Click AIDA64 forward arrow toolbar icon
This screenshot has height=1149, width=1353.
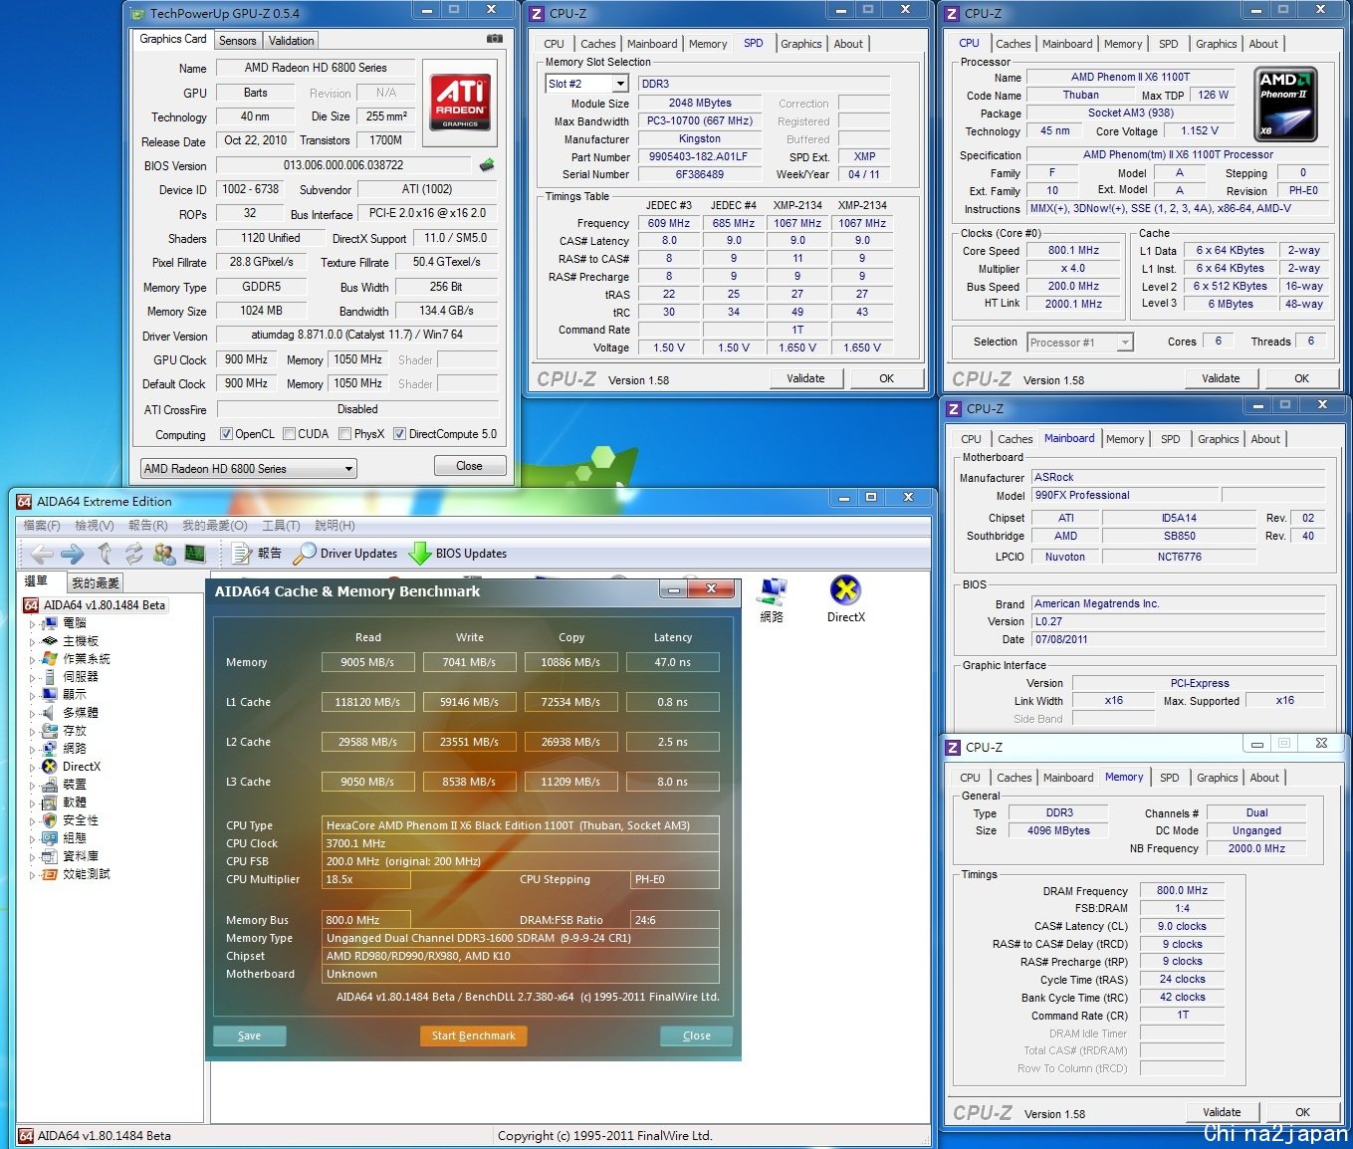point(72,554)
